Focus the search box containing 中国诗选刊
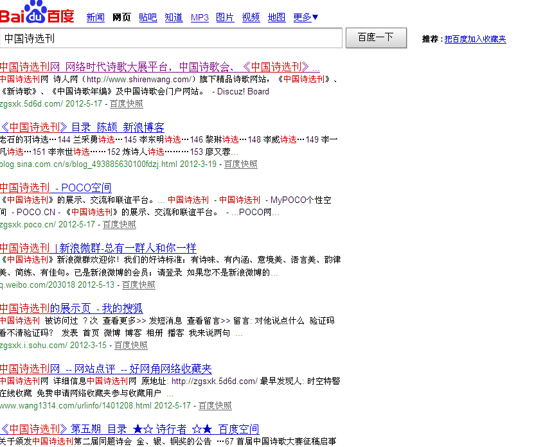 pos(171,38)
